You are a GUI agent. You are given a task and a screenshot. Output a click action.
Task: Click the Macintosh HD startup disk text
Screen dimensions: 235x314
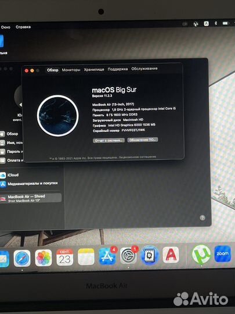coord(133,120)
